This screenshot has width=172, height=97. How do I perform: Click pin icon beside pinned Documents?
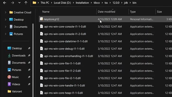pyautogui.click(x=29, y=63)
